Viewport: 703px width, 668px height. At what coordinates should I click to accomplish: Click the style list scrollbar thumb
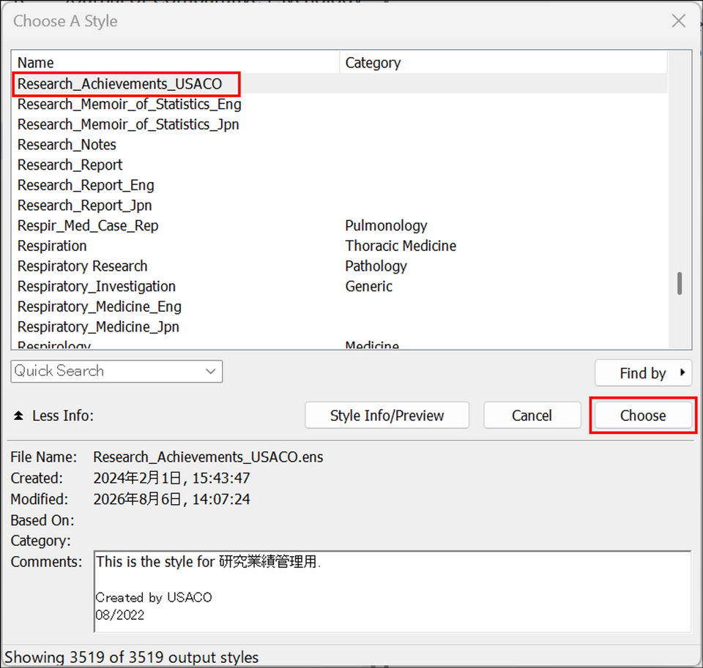click(x=680, y=283)
